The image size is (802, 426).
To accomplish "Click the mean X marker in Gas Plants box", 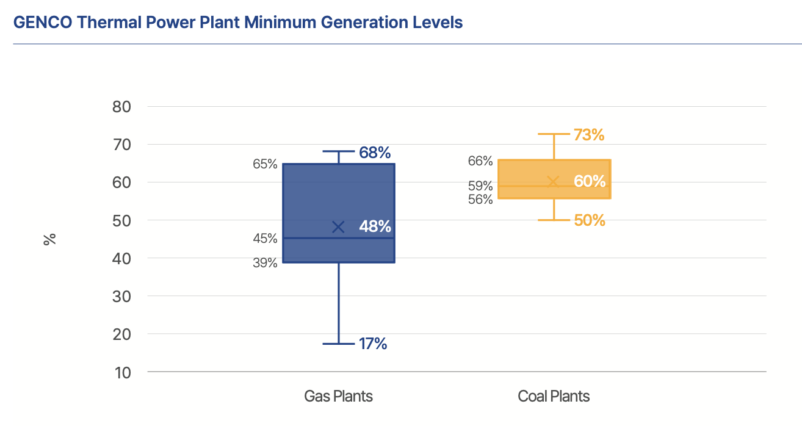I will pyautogui.click(x=338, y=227).
